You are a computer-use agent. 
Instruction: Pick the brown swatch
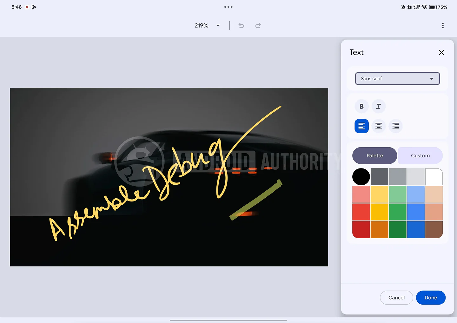[434, 229]
